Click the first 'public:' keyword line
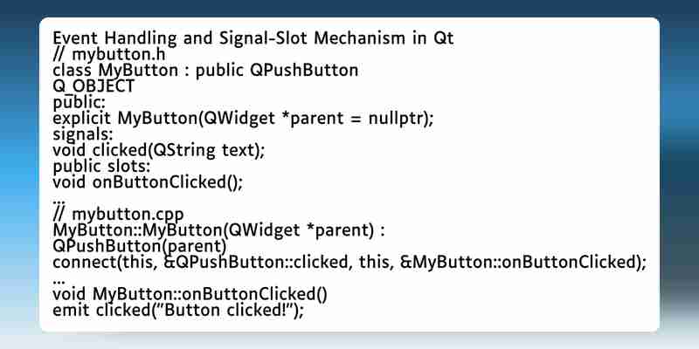This screenshot has height=349, width=699. (79, 103)
